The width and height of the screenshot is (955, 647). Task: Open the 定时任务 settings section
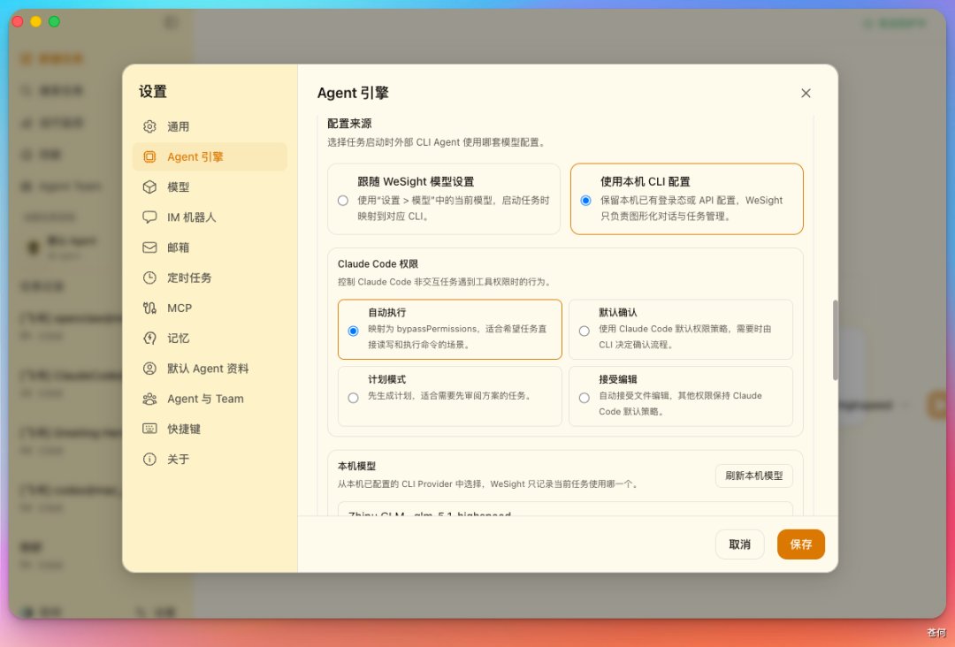pos(210,278)
